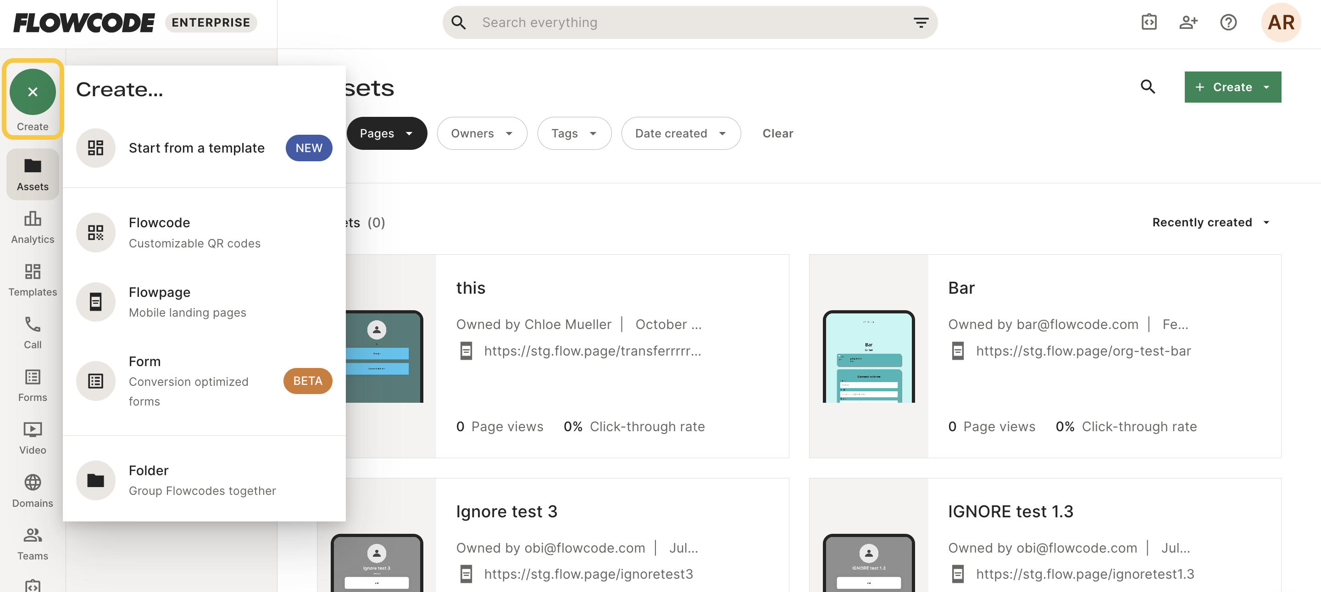Open the 'IGNORE test 1.3' page
The width and height of the screenshot is (1321, 592).
(x=1010, y=511)
